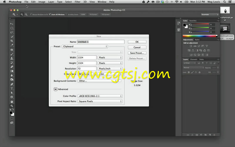This screenshot has width=235, height=147.
Task: Add a Levels adjustment
Action: (x=195, y=46)
